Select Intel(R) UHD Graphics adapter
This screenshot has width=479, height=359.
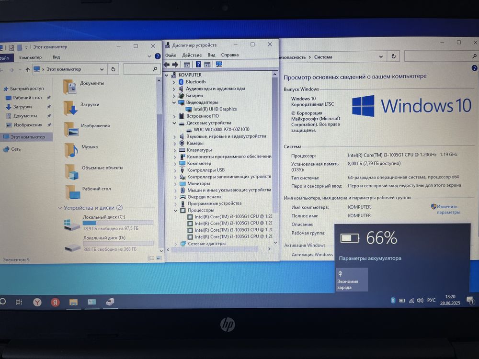coord(215,109)
